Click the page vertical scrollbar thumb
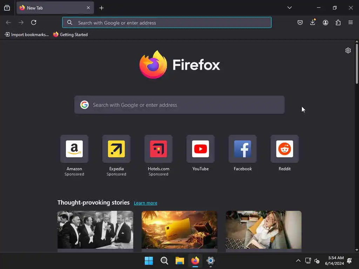Image resolution: width=359 pixels, height=269 pixels. (357, 64)
